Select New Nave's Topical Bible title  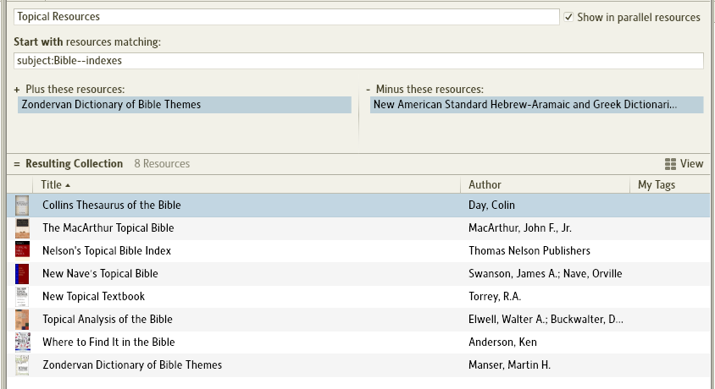click(100, 273)
